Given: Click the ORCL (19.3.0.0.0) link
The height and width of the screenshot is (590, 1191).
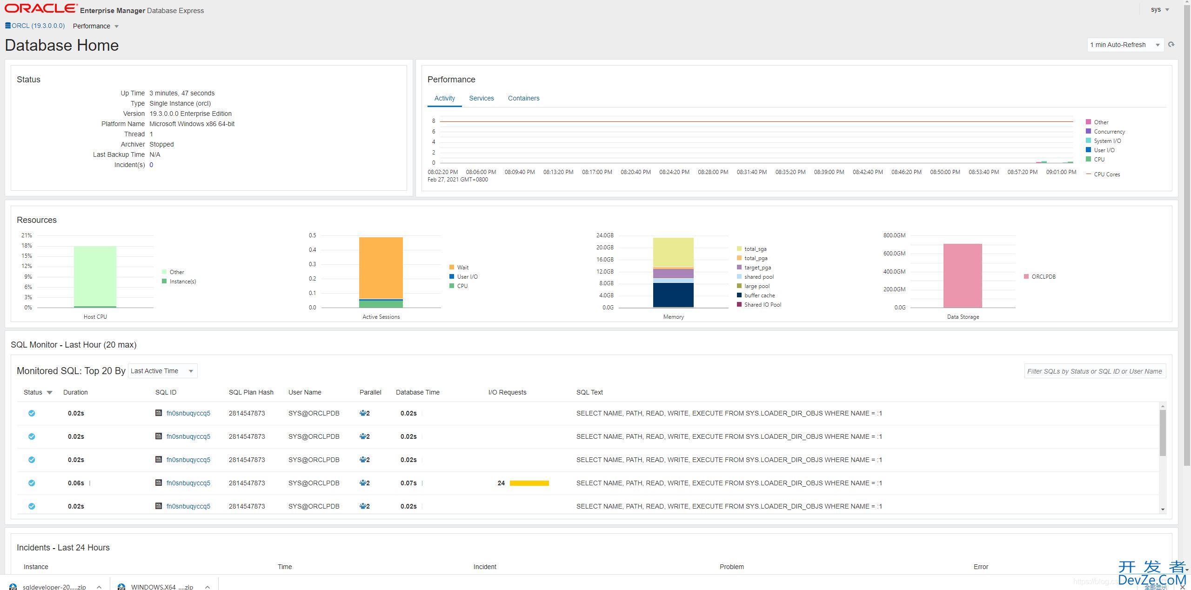Looking at the screenshot, I should click(38, 26).
